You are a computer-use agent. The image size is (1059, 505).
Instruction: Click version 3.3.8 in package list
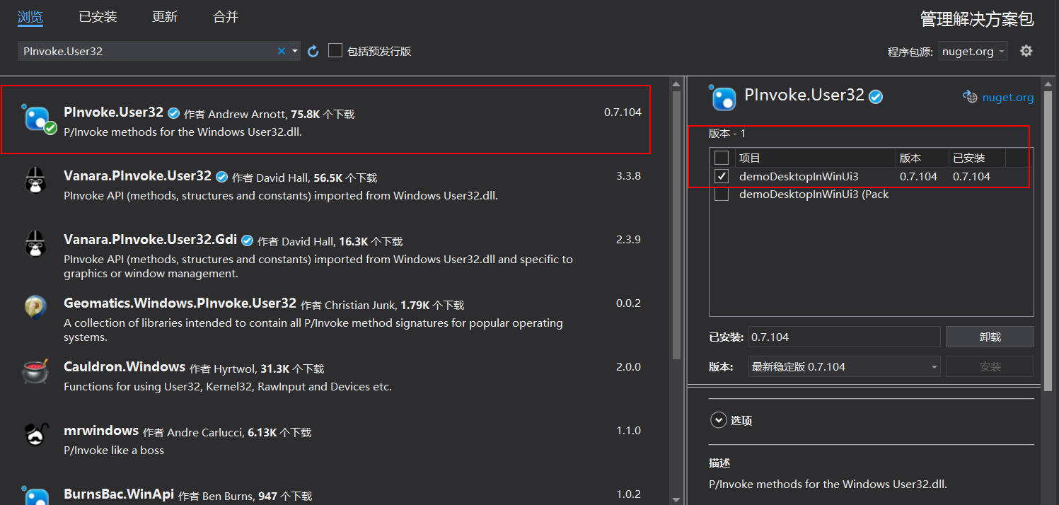click(628, 176)
